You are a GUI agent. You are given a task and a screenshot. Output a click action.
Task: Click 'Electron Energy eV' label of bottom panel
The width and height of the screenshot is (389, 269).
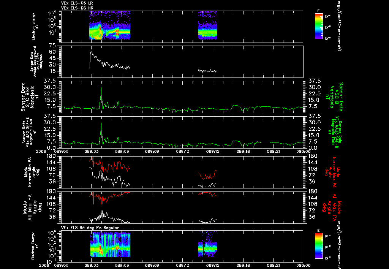tap(35, 246)
